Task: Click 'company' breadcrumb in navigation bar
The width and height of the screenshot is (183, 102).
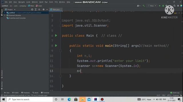Action: (23, 6)
